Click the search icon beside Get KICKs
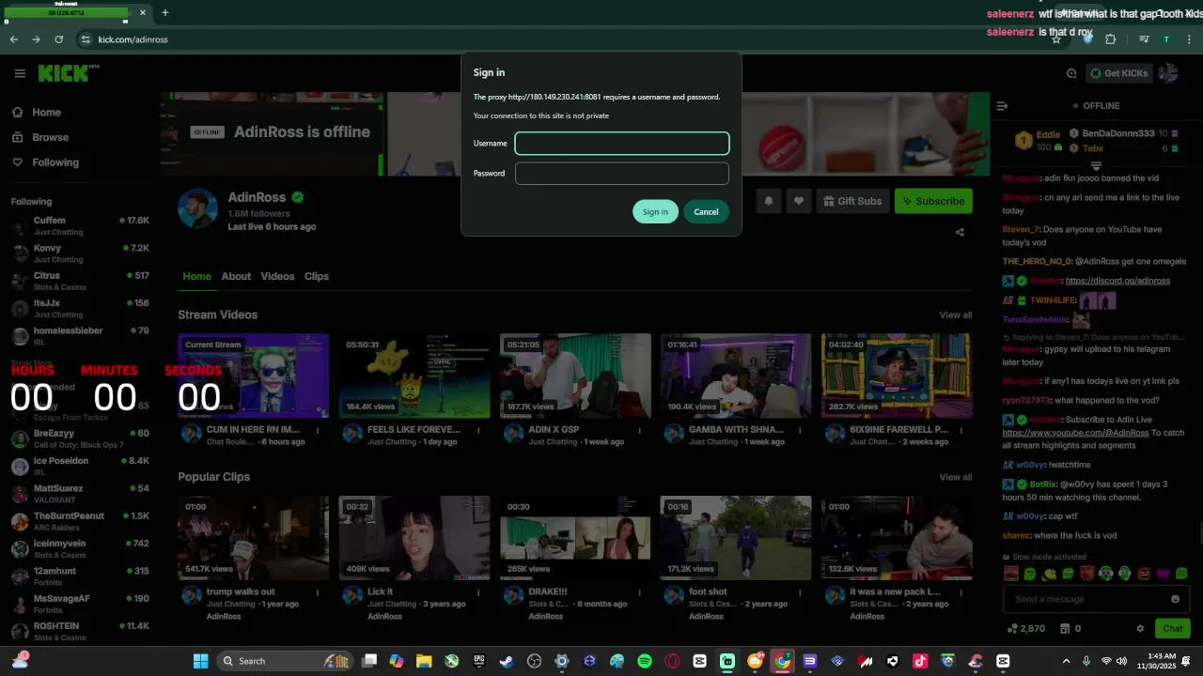 coord(1071,73)
